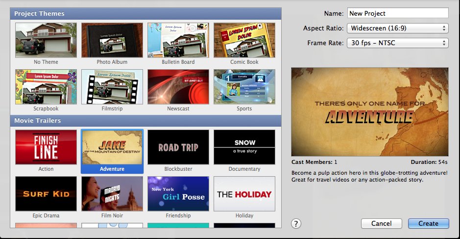Screen dimensions: 460x239
Task: Choose the Sports theme thumbnail
Action: pyautogui.click(x=244, y=87)
